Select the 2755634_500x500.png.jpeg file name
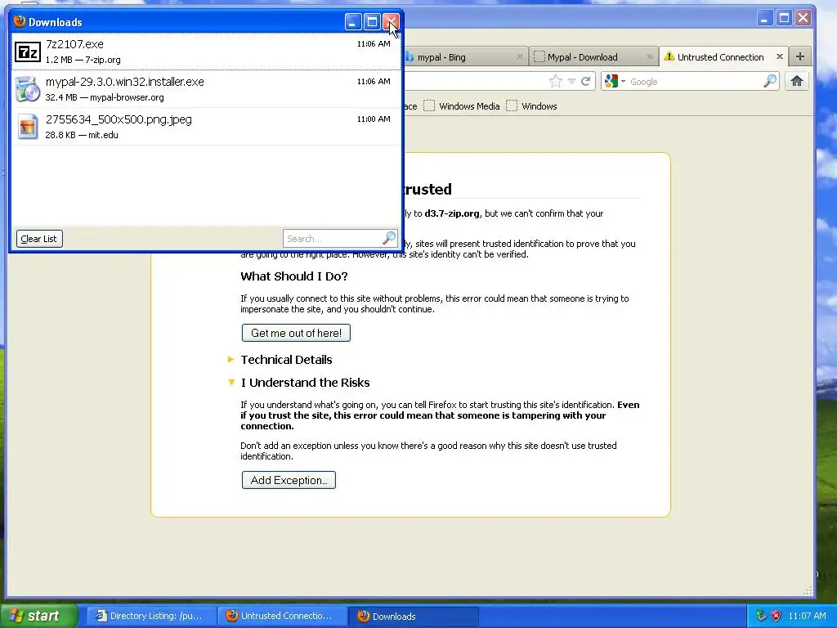837x628 pixels. tap(119, 119)
